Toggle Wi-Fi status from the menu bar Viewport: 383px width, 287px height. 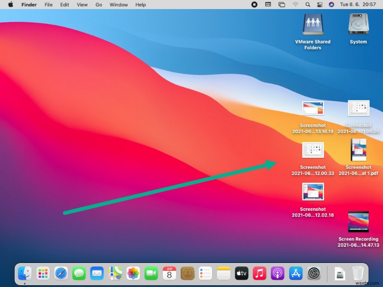pos(295,4)
